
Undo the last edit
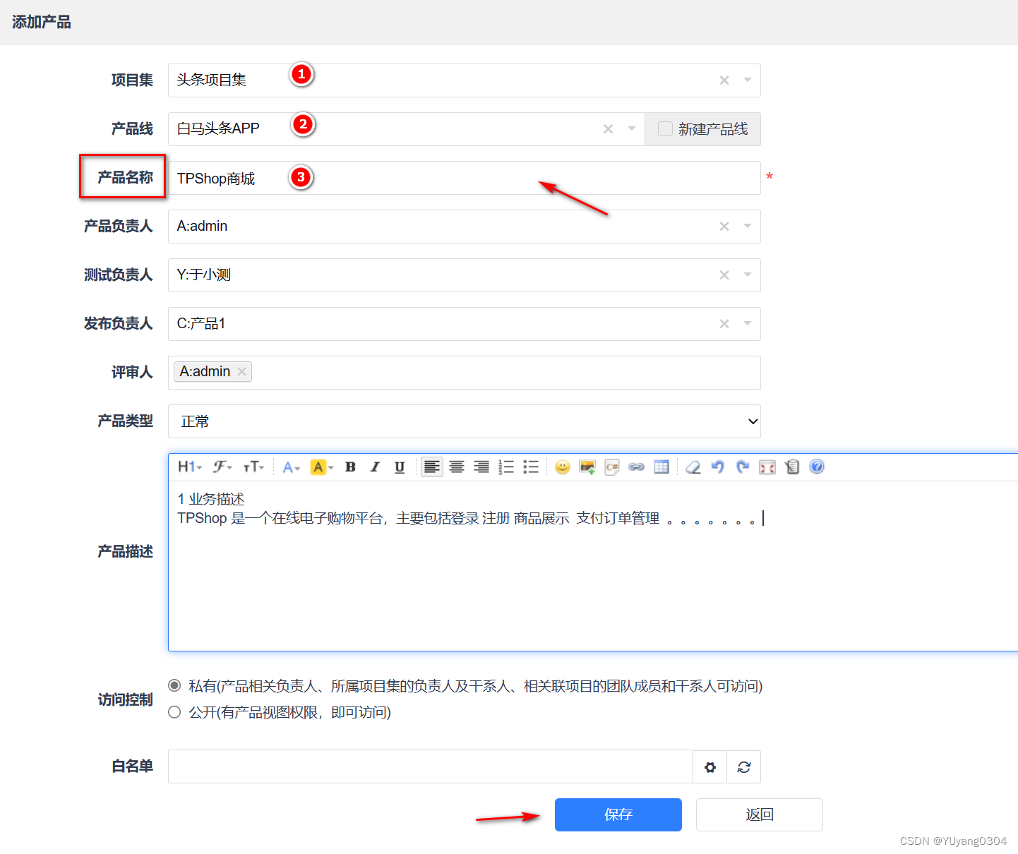click(718, 467)
